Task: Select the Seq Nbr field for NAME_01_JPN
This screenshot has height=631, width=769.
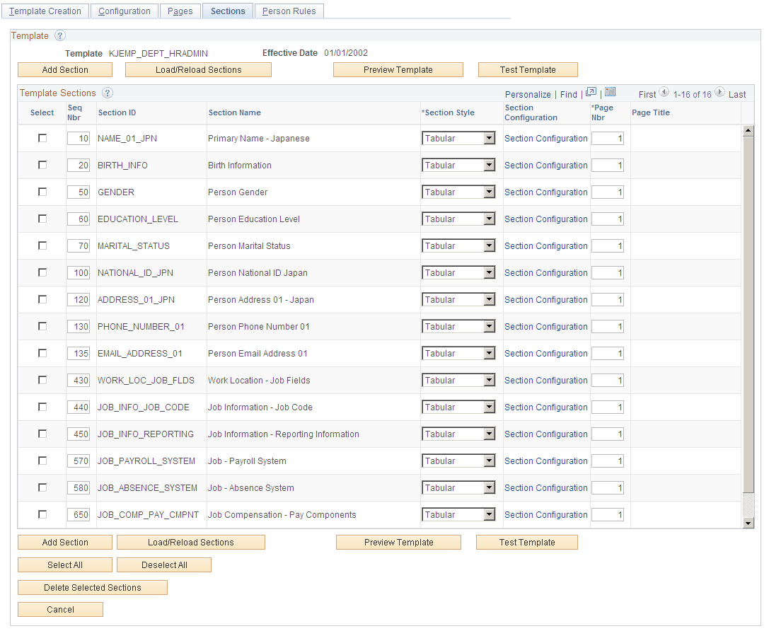Action: (x=78, y=138)
